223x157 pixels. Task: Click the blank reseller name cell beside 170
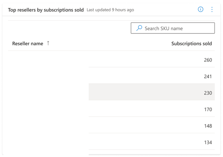tap(48, 109)
